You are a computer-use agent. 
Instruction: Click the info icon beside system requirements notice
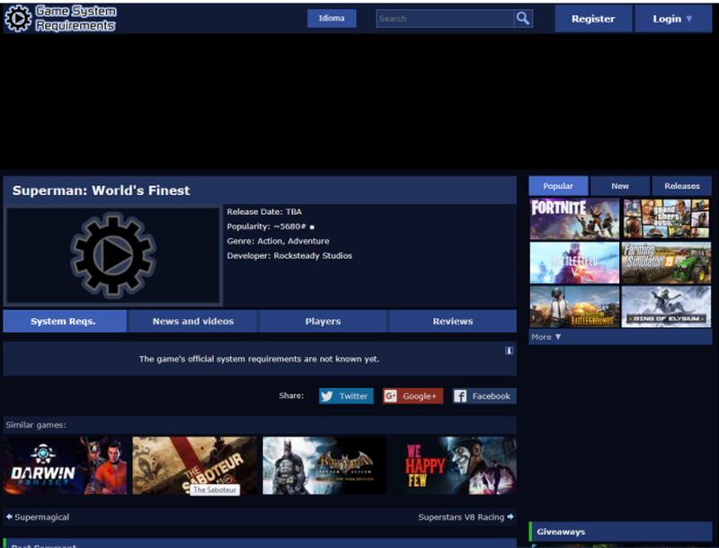(509, 350)
